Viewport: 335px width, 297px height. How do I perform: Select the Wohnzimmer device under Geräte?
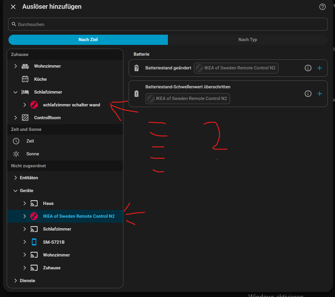click(x=56, y=255)
